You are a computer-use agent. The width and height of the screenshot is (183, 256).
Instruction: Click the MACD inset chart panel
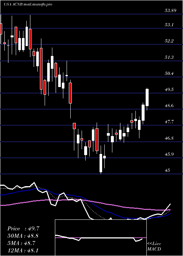[101, 238]
